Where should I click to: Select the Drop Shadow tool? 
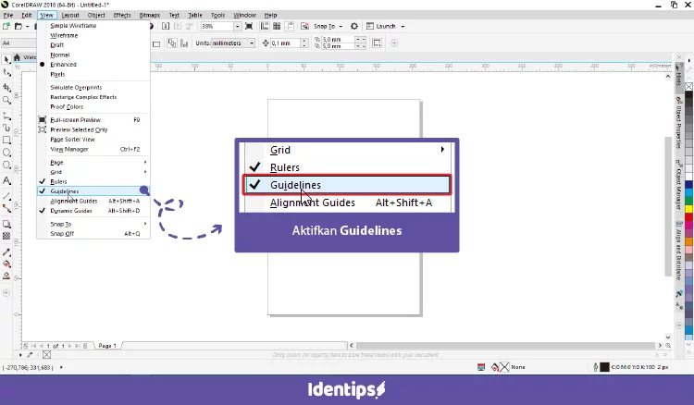pyautogui.click(x=6, y=224)
